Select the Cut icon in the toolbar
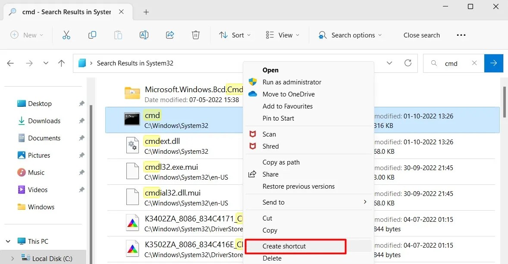 click(x=66, y=35)
